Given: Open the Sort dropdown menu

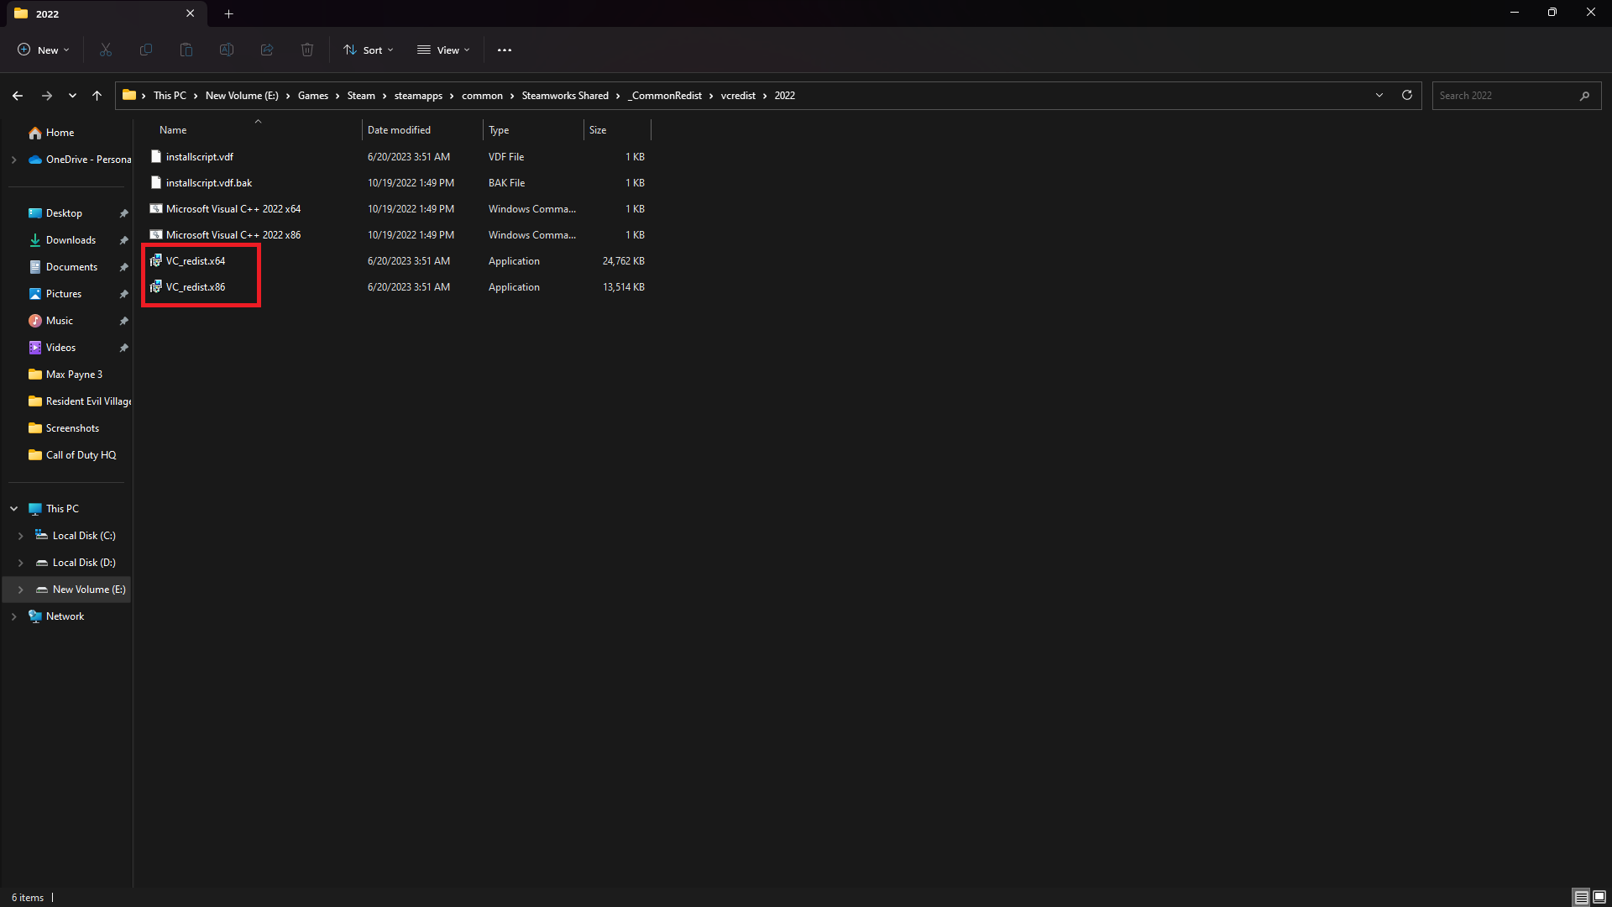Looking at the screenshot, I should point(369,50).
